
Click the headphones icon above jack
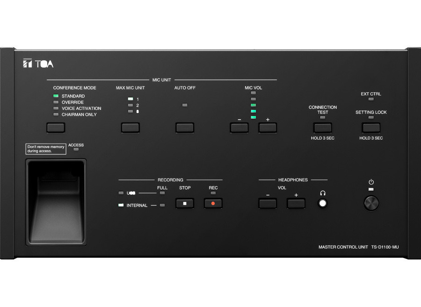pos(323,193)
